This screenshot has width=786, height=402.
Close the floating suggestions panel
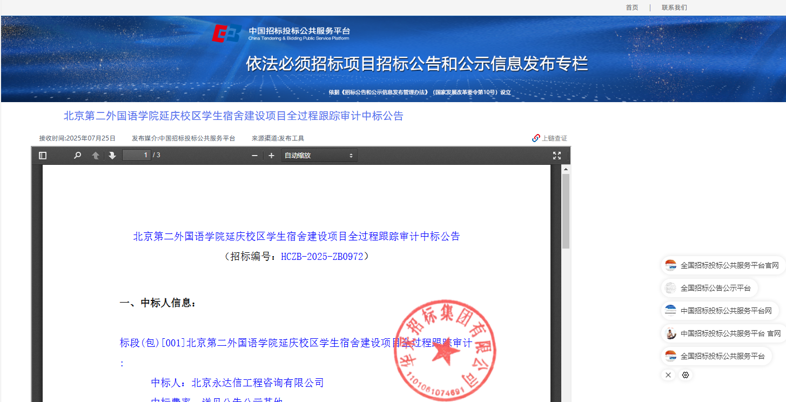tap(668, 375)
